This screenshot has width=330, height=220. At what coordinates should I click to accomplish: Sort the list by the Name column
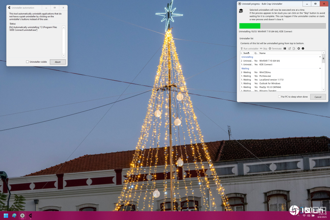point(286,53)
